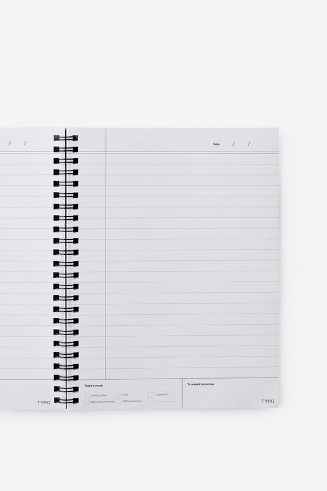Click the "Date:" label on right page
The width and height of the screenshot is (327, 491).
point(217,144)
